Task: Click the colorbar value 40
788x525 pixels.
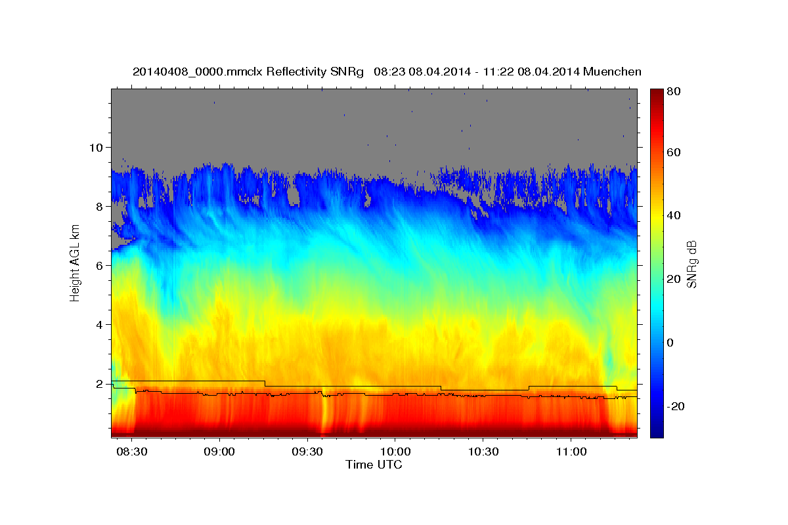Action: pos(674,216)
